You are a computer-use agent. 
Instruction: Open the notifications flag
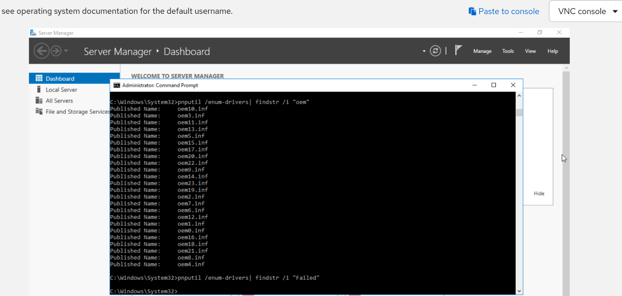click(x=458, y=50)
